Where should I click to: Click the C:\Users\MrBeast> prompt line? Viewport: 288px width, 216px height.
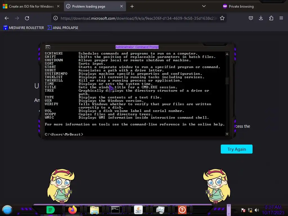click(64, 134)
